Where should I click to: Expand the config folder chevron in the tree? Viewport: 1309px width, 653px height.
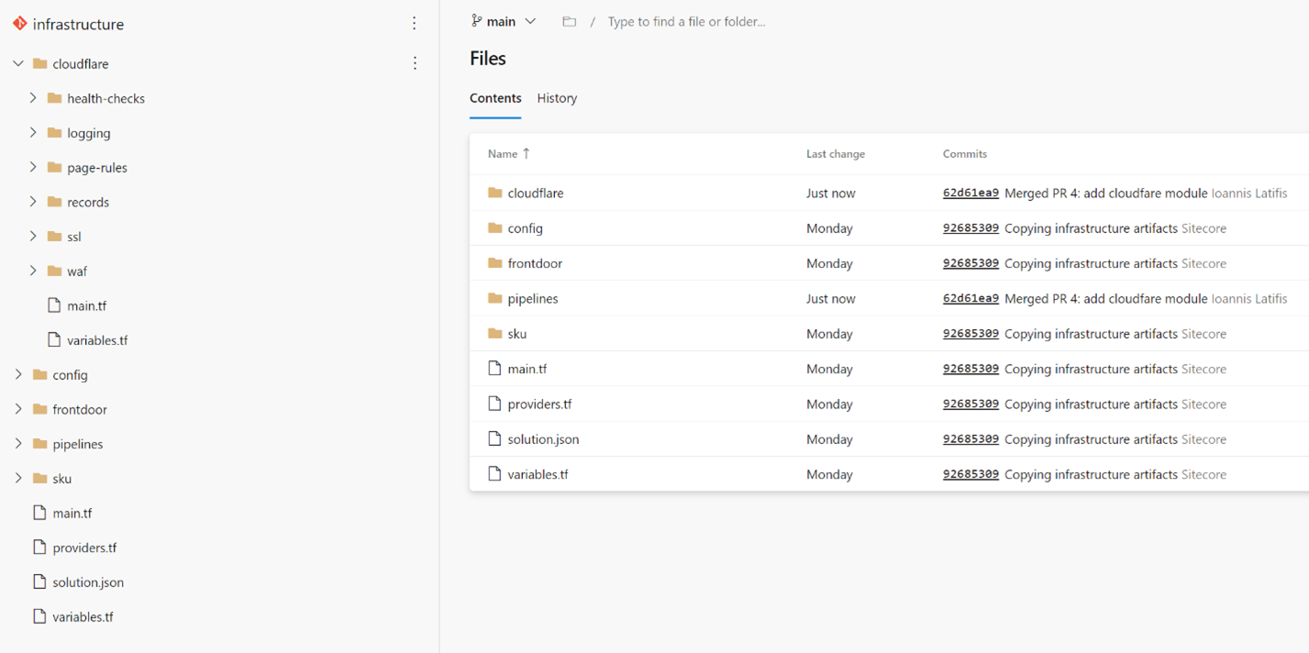[x=18, y=374]
